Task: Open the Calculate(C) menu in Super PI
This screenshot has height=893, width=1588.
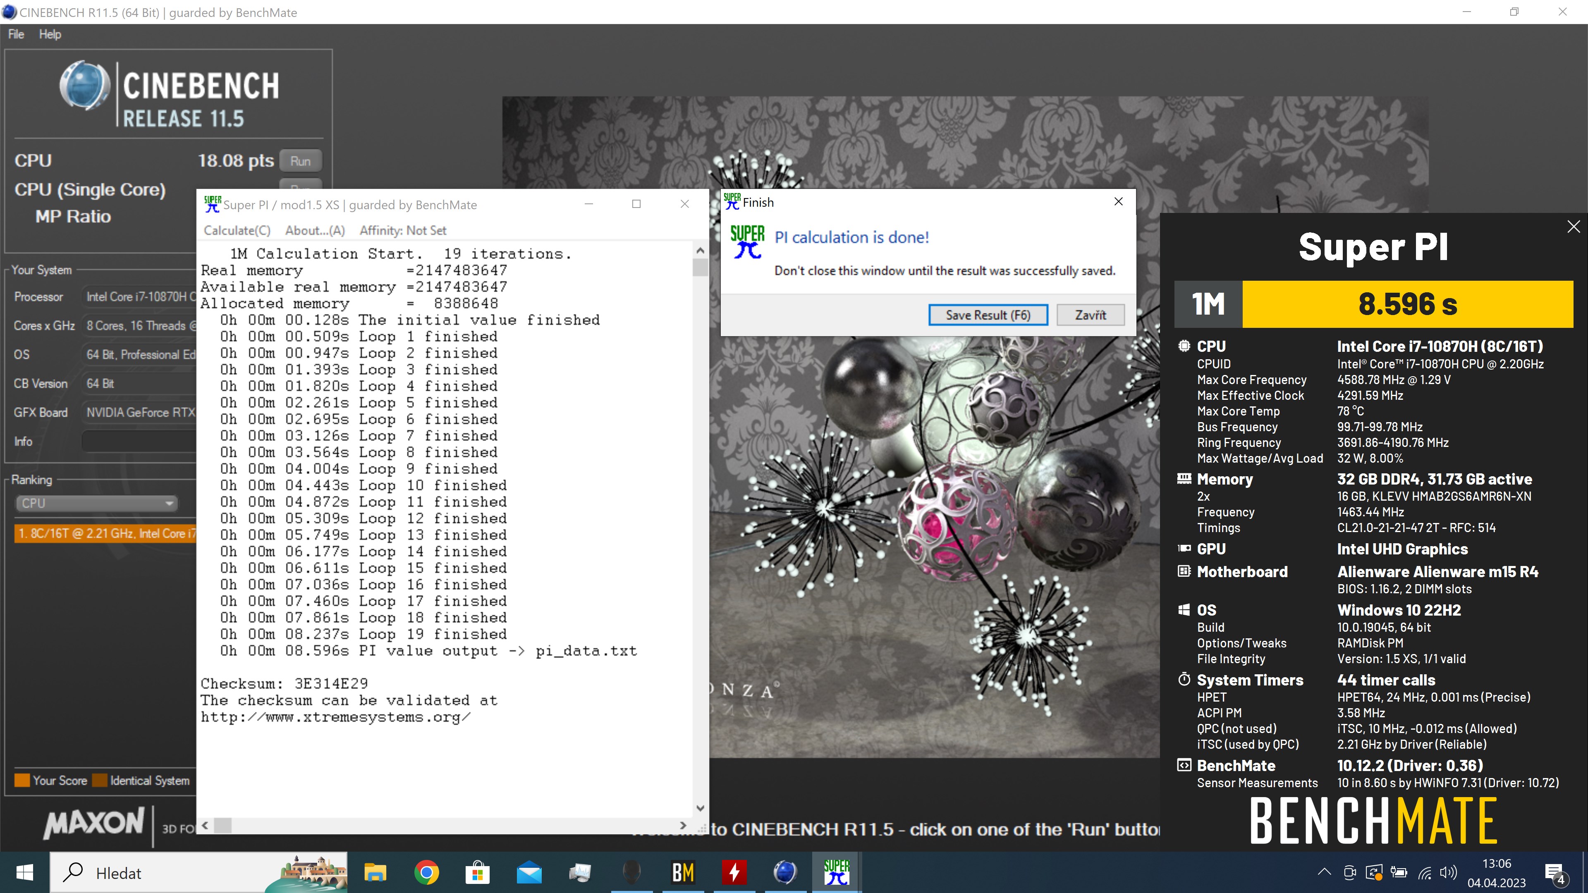Action: 237,230
